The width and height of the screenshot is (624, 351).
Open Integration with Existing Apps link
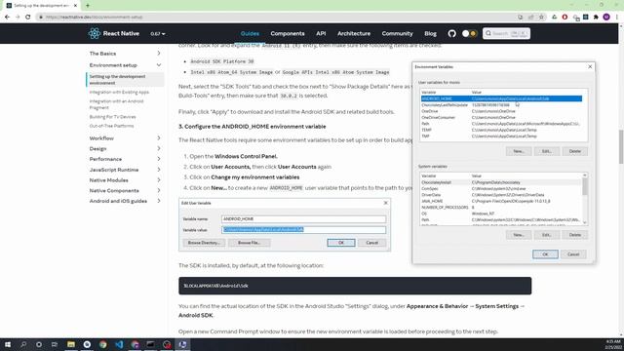tap(119, 92)
